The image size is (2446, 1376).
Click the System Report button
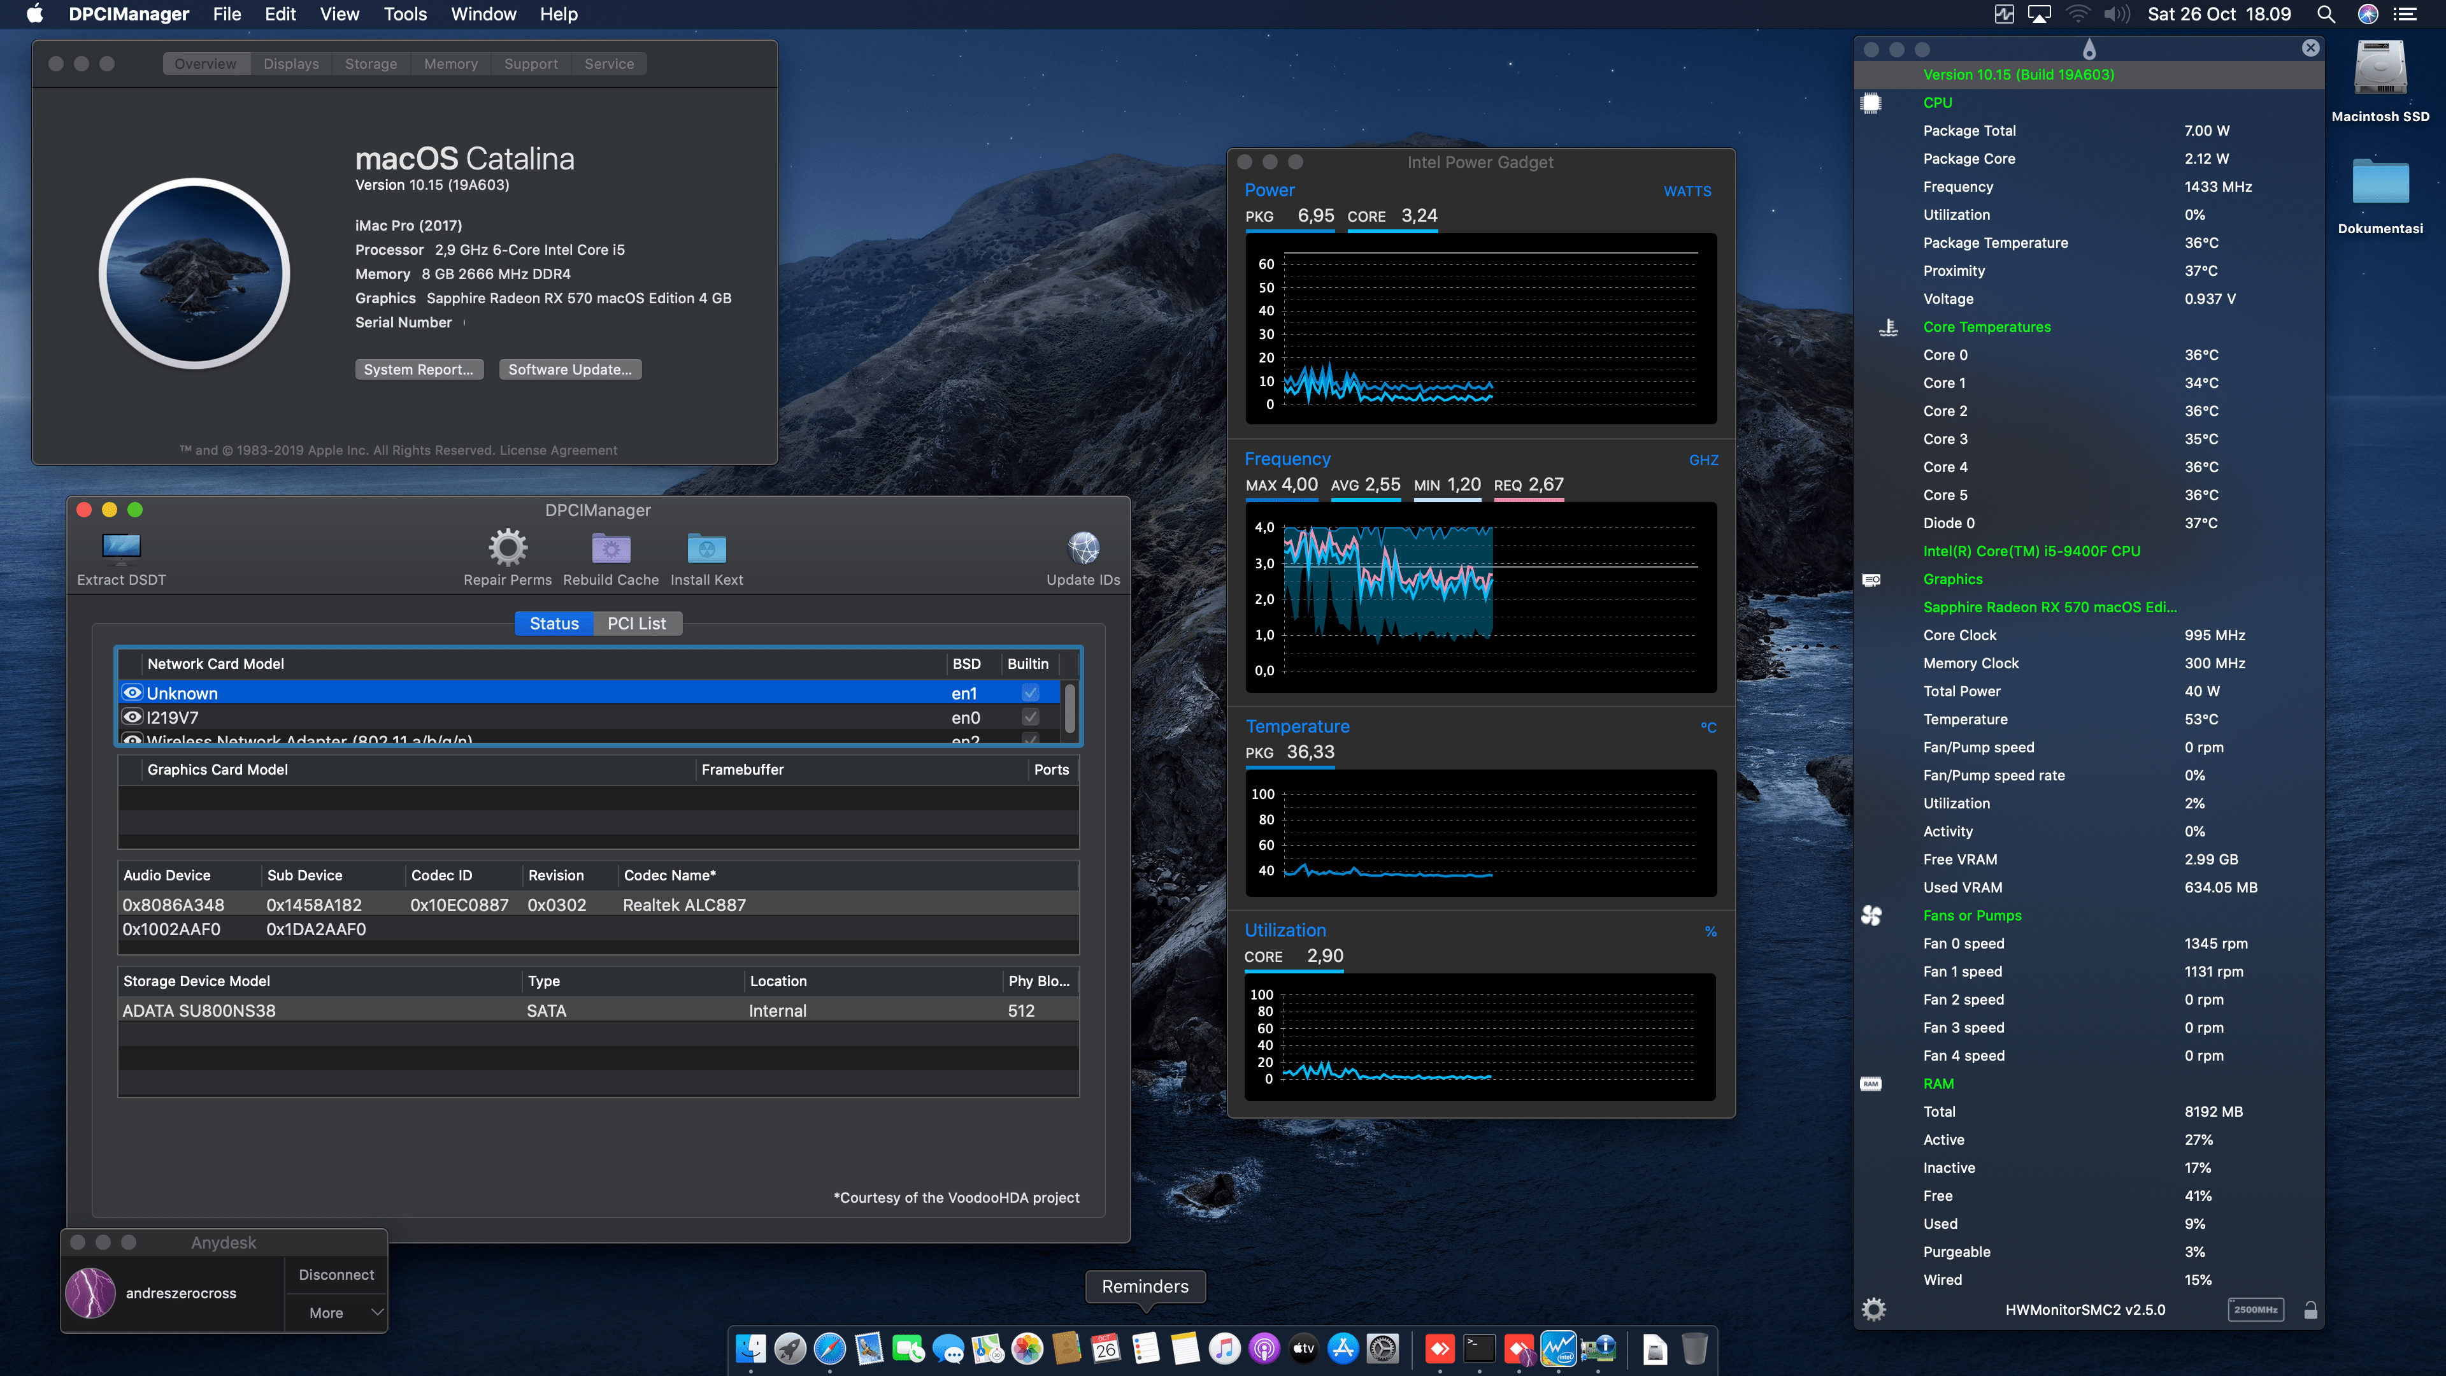[x=420, y=369]
